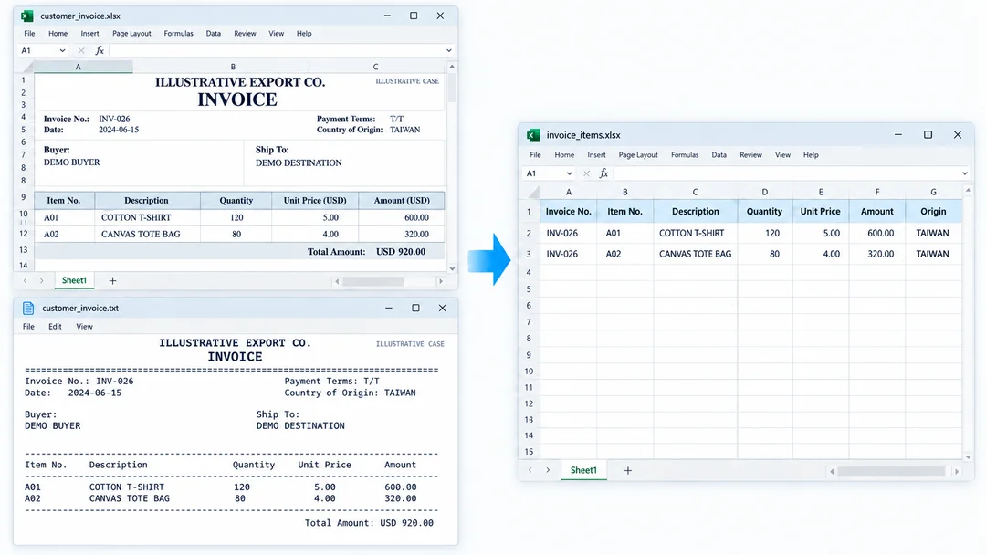Click DEMO BUYER text in customer_invoice.txt

pos(53,425)
